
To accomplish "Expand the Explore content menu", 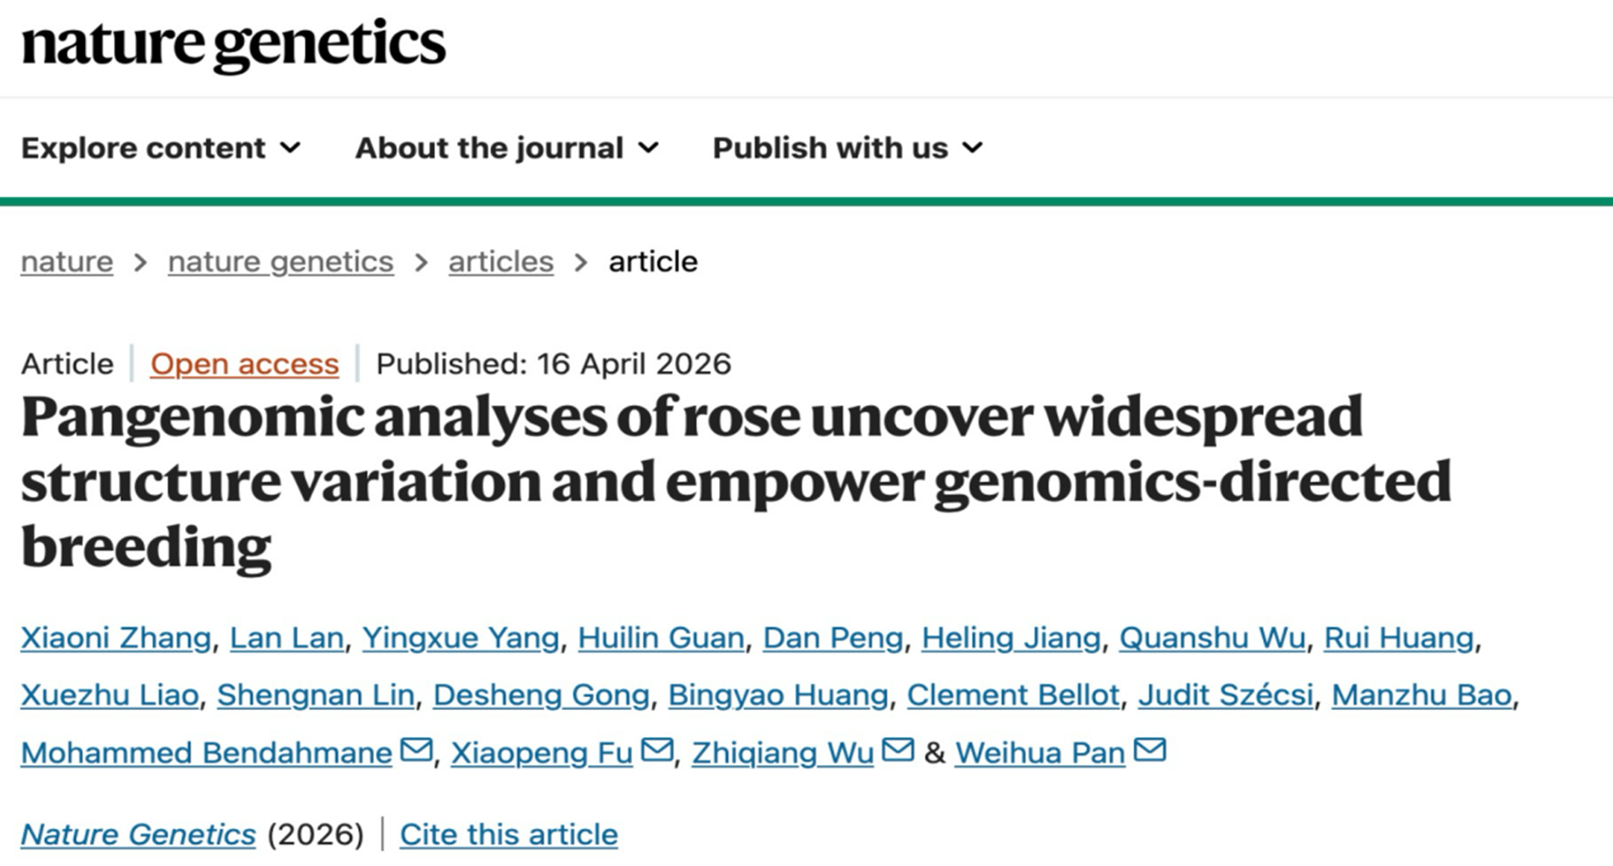I will click(161, 148).
